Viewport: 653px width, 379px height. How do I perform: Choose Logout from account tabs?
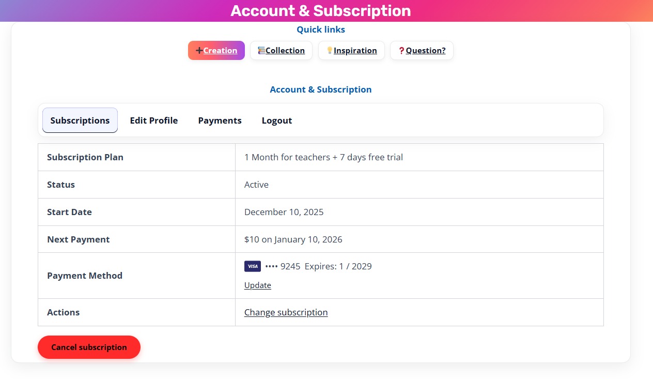277,120
